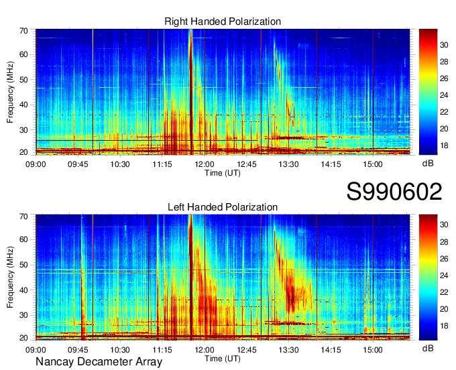The height and width of the screenshot is (370, 456).
Task: Click 18 dB value on Left Handed colorbar
Action: click(x=444, y=326)
